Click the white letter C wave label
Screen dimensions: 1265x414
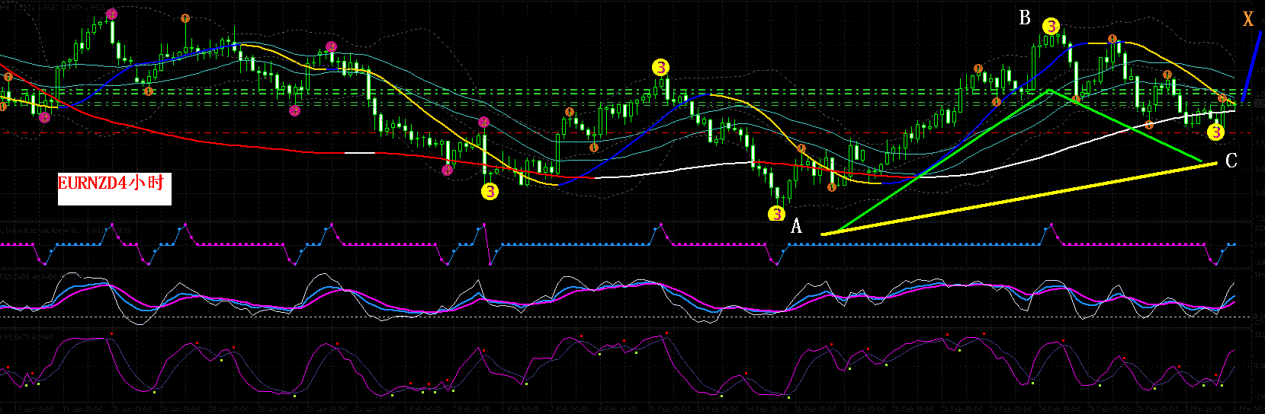click(1231, 161)
